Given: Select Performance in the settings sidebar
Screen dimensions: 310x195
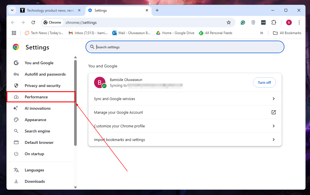Looking at the screenshot, I should 36,97.
